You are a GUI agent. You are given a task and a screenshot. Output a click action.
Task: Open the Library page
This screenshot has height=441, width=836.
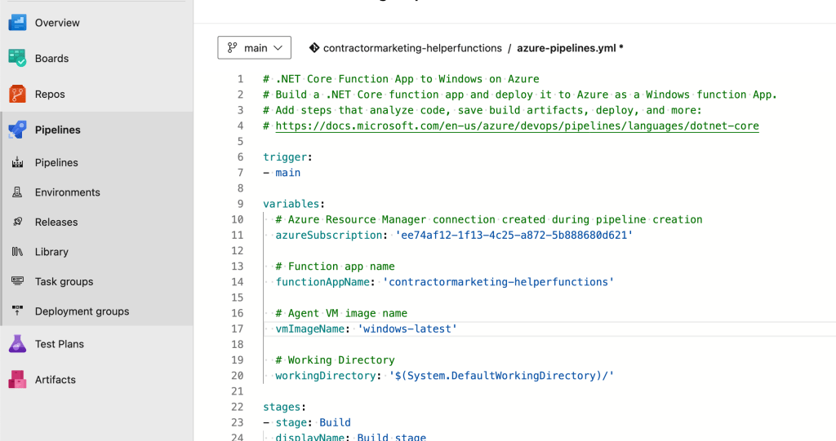tap(51, 252)
